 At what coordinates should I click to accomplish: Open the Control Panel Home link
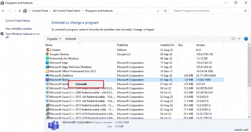coord(18,21)
